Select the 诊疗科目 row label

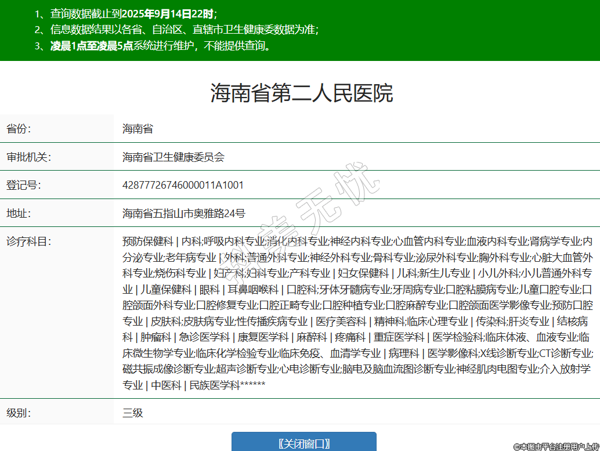tap(28, 241)
